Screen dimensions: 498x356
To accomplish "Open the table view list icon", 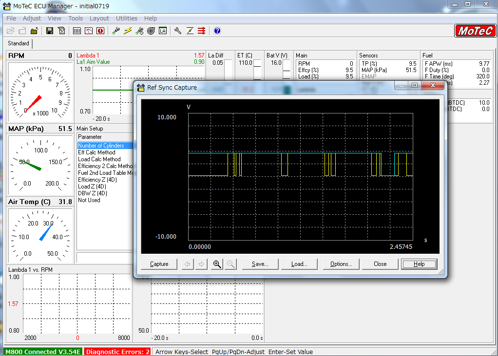I will coord(77,31).
